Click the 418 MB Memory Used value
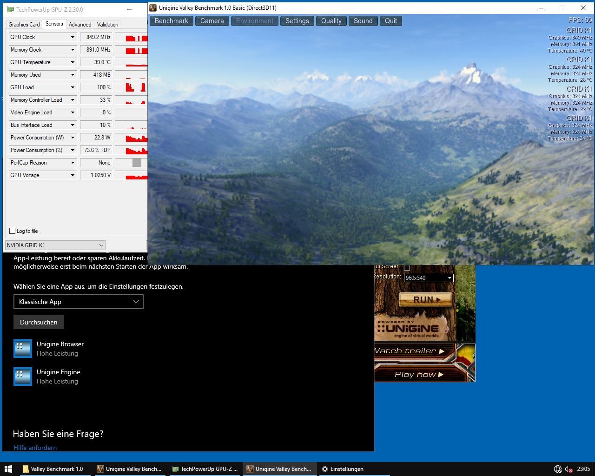 tap(96, 75)
